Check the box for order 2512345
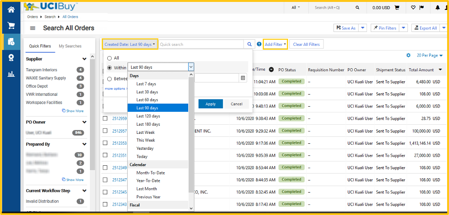This screenshot has height=215, width=449. 105,192
